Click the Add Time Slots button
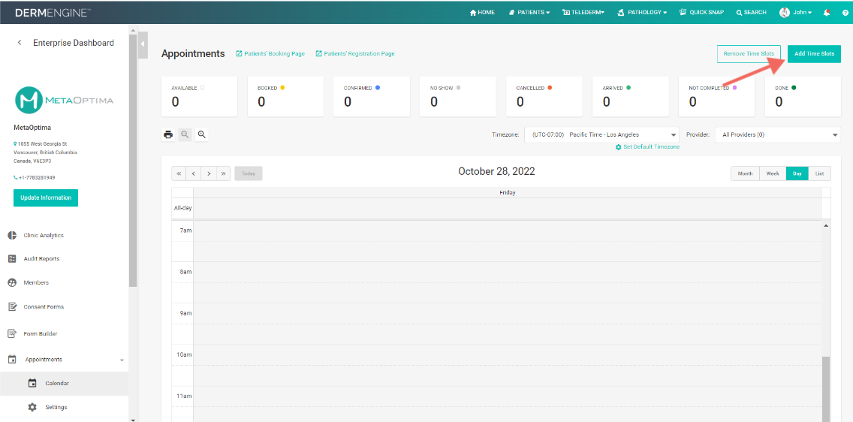The width and height of the screenshot is (853, 422). tap(814, 54)
